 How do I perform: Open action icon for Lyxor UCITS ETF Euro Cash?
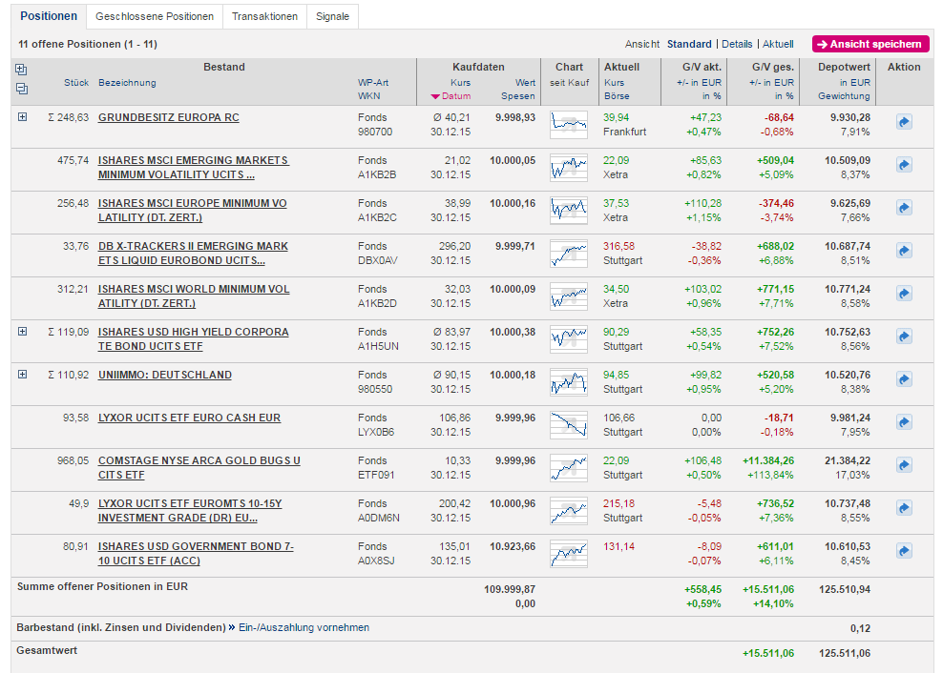[x=904, y=422]
